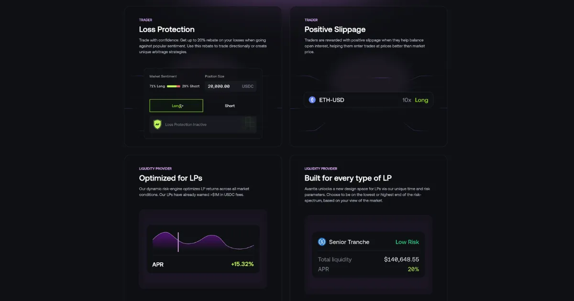574x301 pixels.
Task: Open the USDC currency selector
Action: pyautogui.click(x=248, y=86)
